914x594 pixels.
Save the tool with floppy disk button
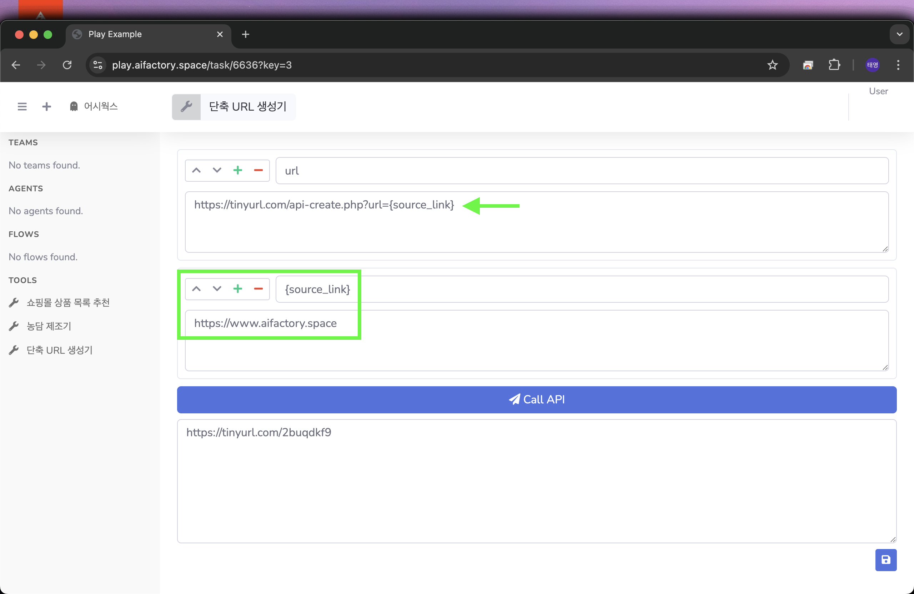coord(886,560)
